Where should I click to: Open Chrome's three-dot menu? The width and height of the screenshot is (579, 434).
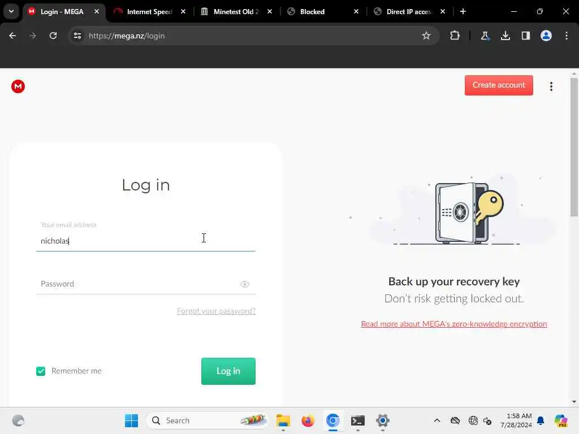pyautogui.click(x=567, y=36)
